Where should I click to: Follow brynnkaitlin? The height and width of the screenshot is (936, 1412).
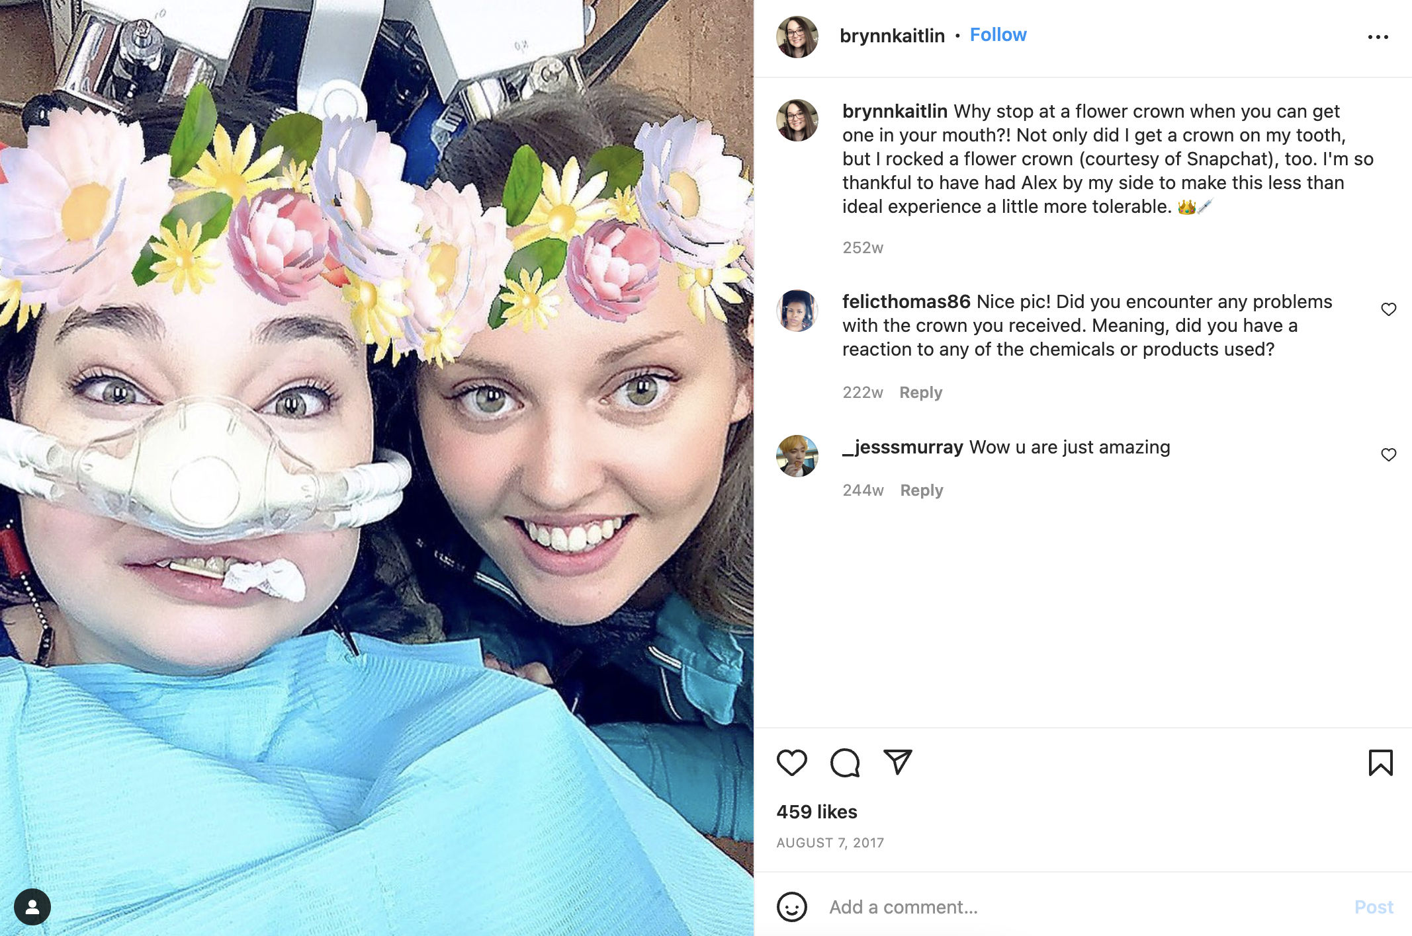point(998,35)
